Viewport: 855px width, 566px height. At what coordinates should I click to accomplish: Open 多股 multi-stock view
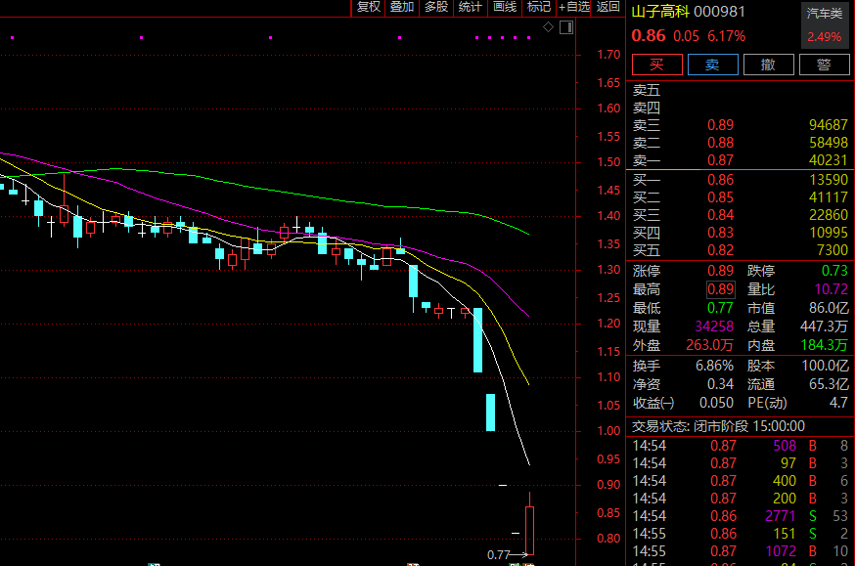click(436, 7)
